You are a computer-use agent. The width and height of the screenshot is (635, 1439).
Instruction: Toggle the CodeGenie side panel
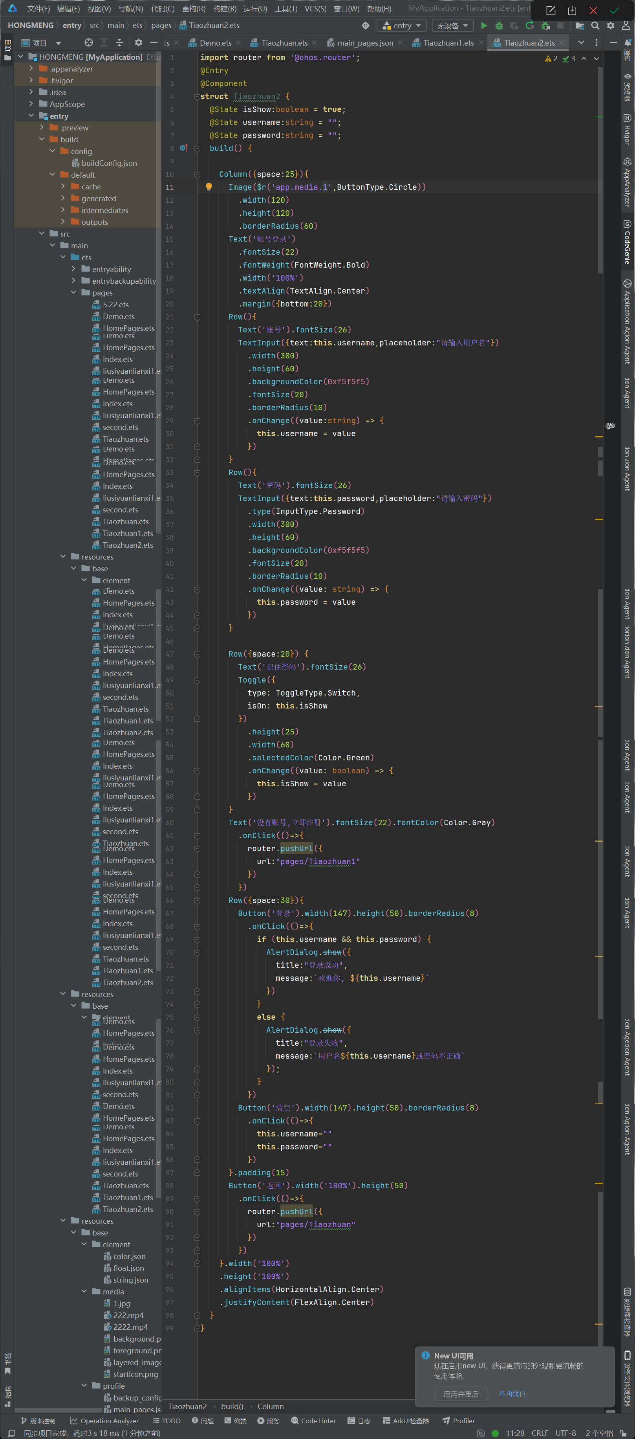627,242
